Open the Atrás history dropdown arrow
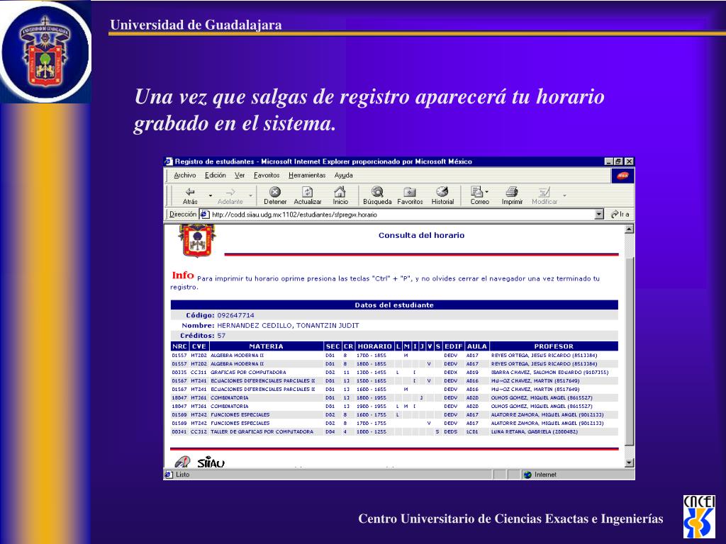726x544 pixels. (x=211, y=195)
